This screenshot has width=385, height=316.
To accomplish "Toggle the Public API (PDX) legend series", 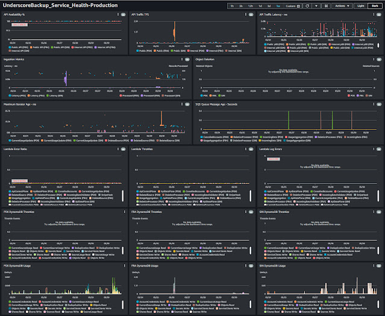I will (x=19, y=47).
